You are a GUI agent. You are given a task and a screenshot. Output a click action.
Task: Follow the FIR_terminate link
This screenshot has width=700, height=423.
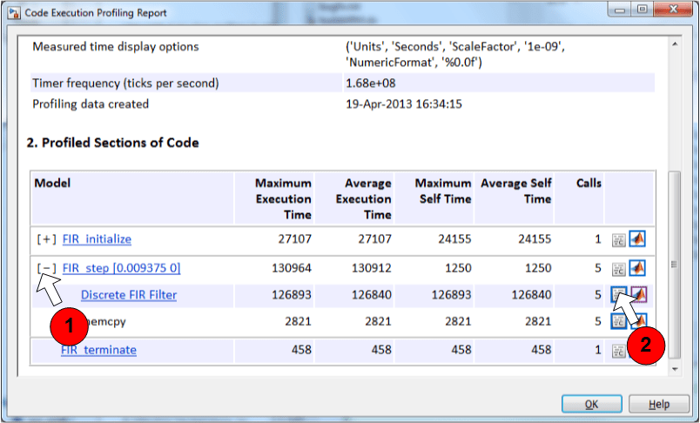[x=98, y=350]
